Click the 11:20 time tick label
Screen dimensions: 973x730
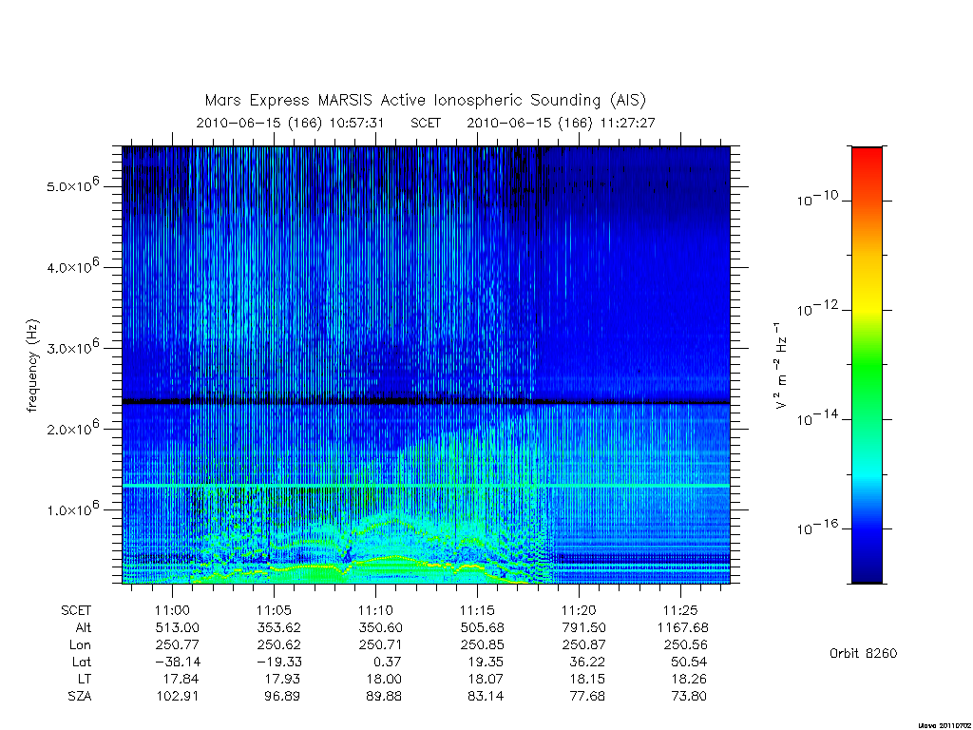click(579, 610)
